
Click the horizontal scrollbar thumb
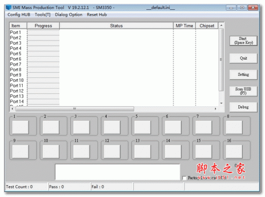75,109
